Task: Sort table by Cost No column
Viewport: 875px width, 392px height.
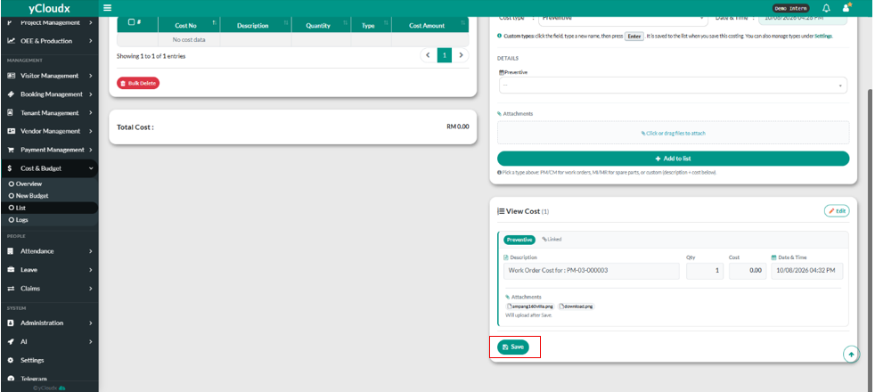Action: click(189, 26)
